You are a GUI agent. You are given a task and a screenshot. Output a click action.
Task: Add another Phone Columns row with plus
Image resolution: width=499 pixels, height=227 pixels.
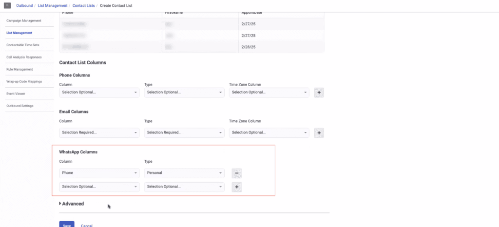pyautogui.click(x=319, y=92)
